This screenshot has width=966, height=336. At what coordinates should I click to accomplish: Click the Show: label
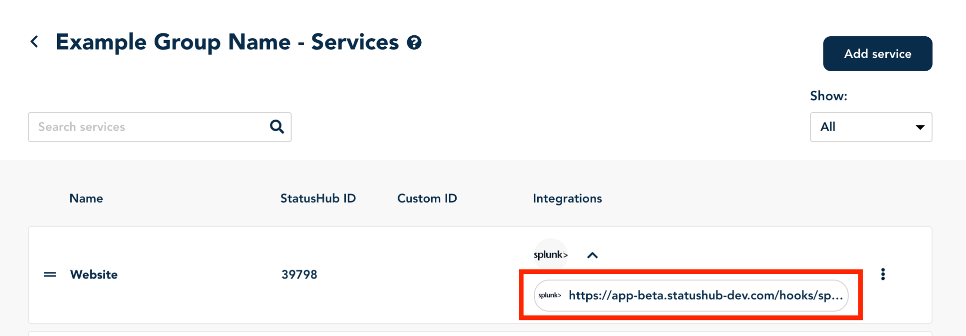click(x=829, y=96)
